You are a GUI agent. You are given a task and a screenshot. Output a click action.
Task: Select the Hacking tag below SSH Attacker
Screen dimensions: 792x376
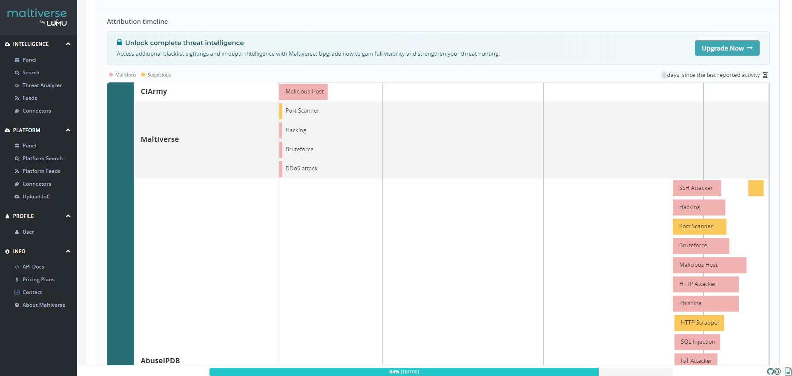point(699,207)
